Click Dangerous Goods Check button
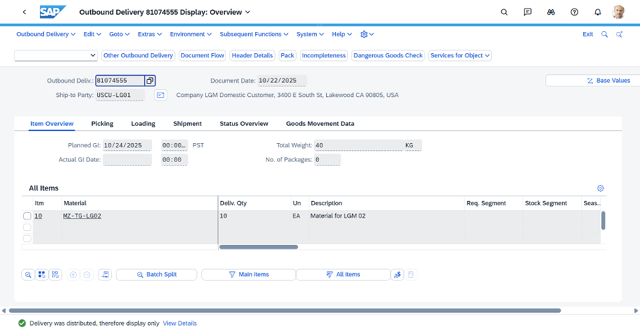The width and height of the screenshot is (640, 332). click(x=388, y=55)
